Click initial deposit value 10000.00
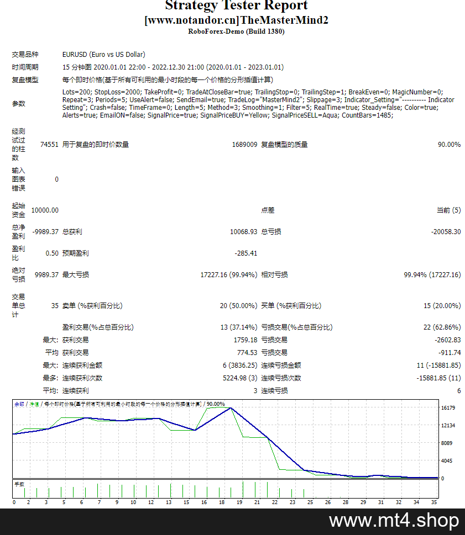The image size is (465, 535). (45, 210)
